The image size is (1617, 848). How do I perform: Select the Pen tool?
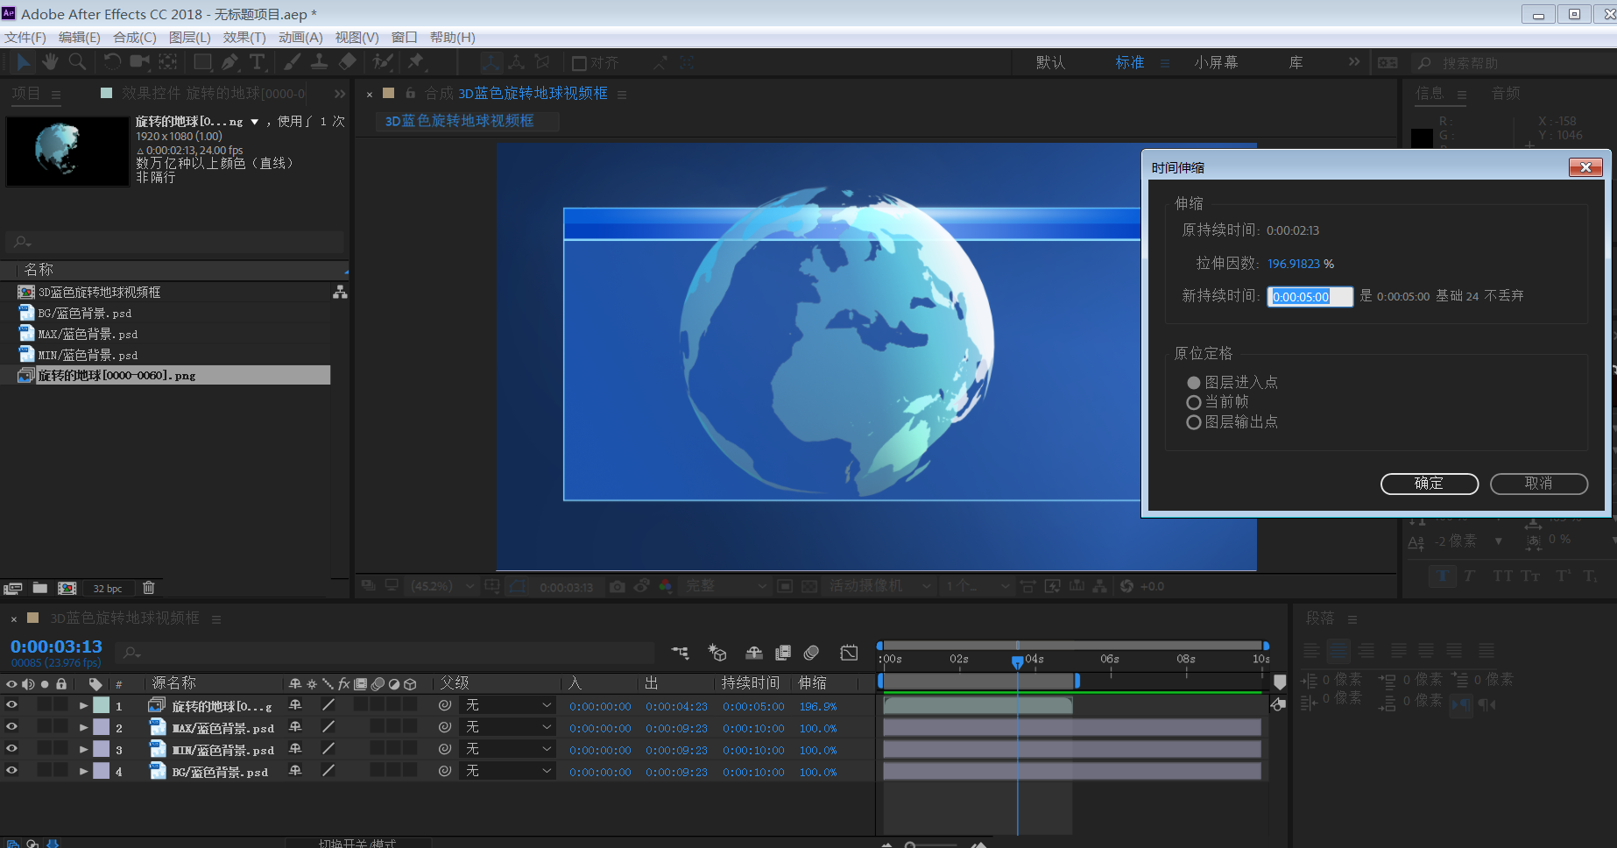(x=229, y=61)
